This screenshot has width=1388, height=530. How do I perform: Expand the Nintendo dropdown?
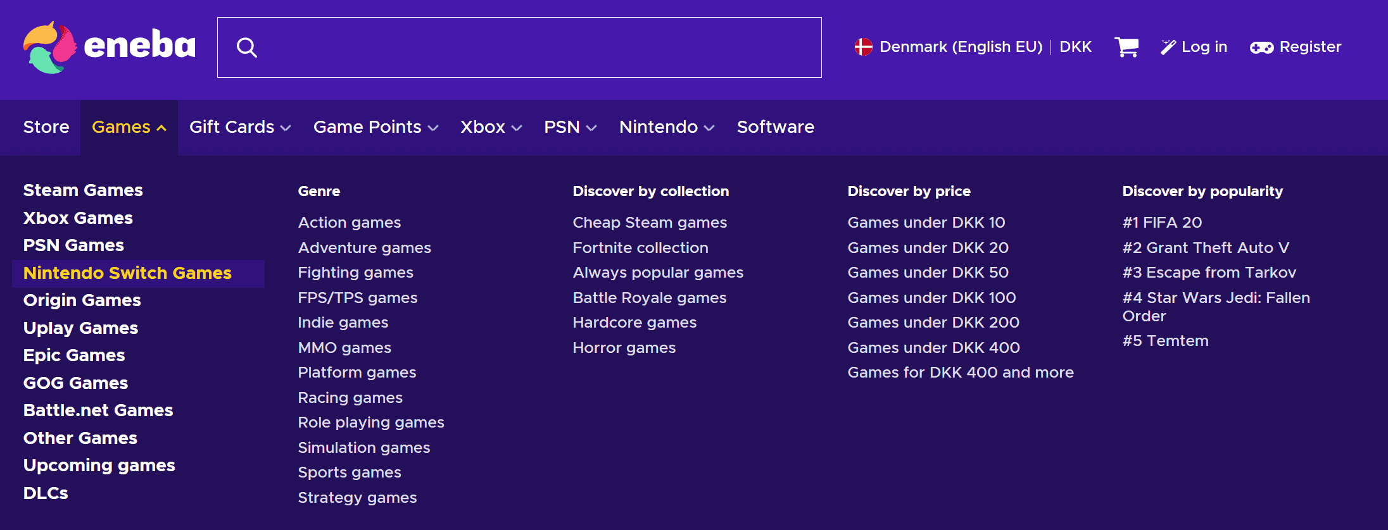tap(667, 127)
